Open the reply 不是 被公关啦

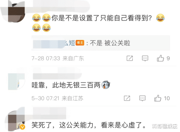pyautogui.click(x=110, y=43)
